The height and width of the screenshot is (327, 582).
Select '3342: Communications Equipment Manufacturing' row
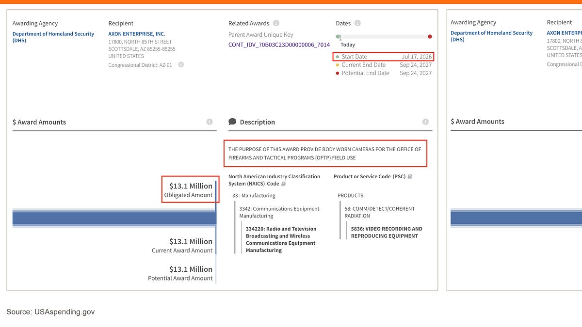(279, 212)
